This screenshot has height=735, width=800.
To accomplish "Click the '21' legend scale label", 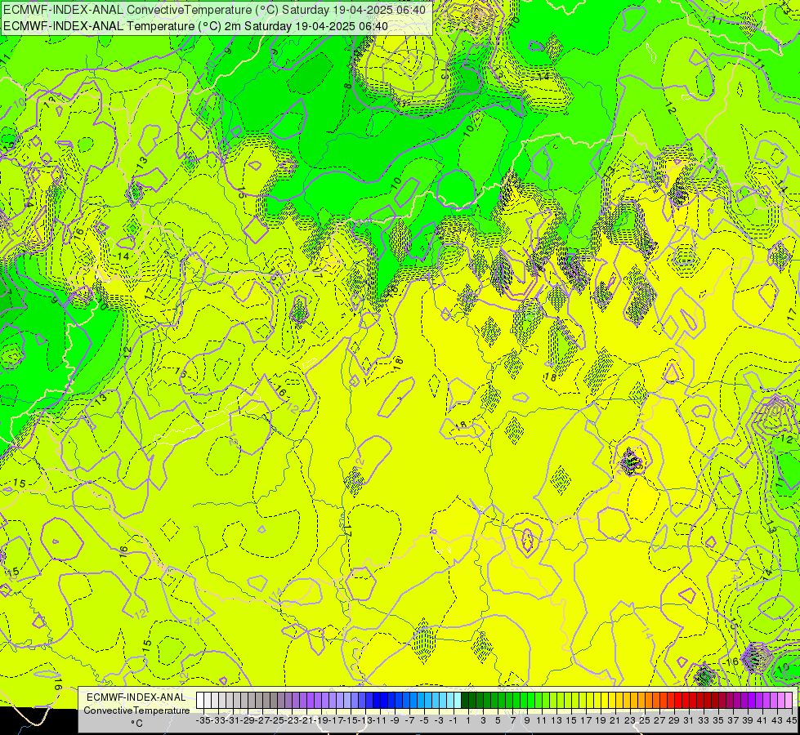I will [x=615, y=720].
